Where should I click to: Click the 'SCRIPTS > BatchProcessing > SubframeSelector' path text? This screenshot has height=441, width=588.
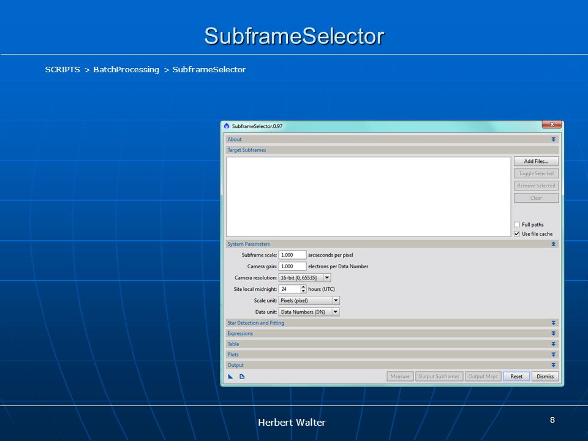(146, 70)
